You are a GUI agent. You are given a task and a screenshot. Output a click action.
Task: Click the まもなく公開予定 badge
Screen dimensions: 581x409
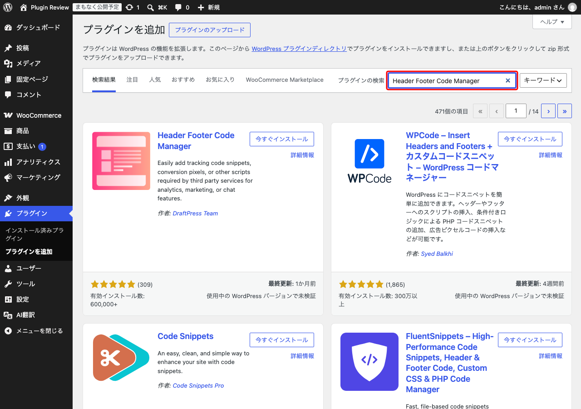coord(97,7)
